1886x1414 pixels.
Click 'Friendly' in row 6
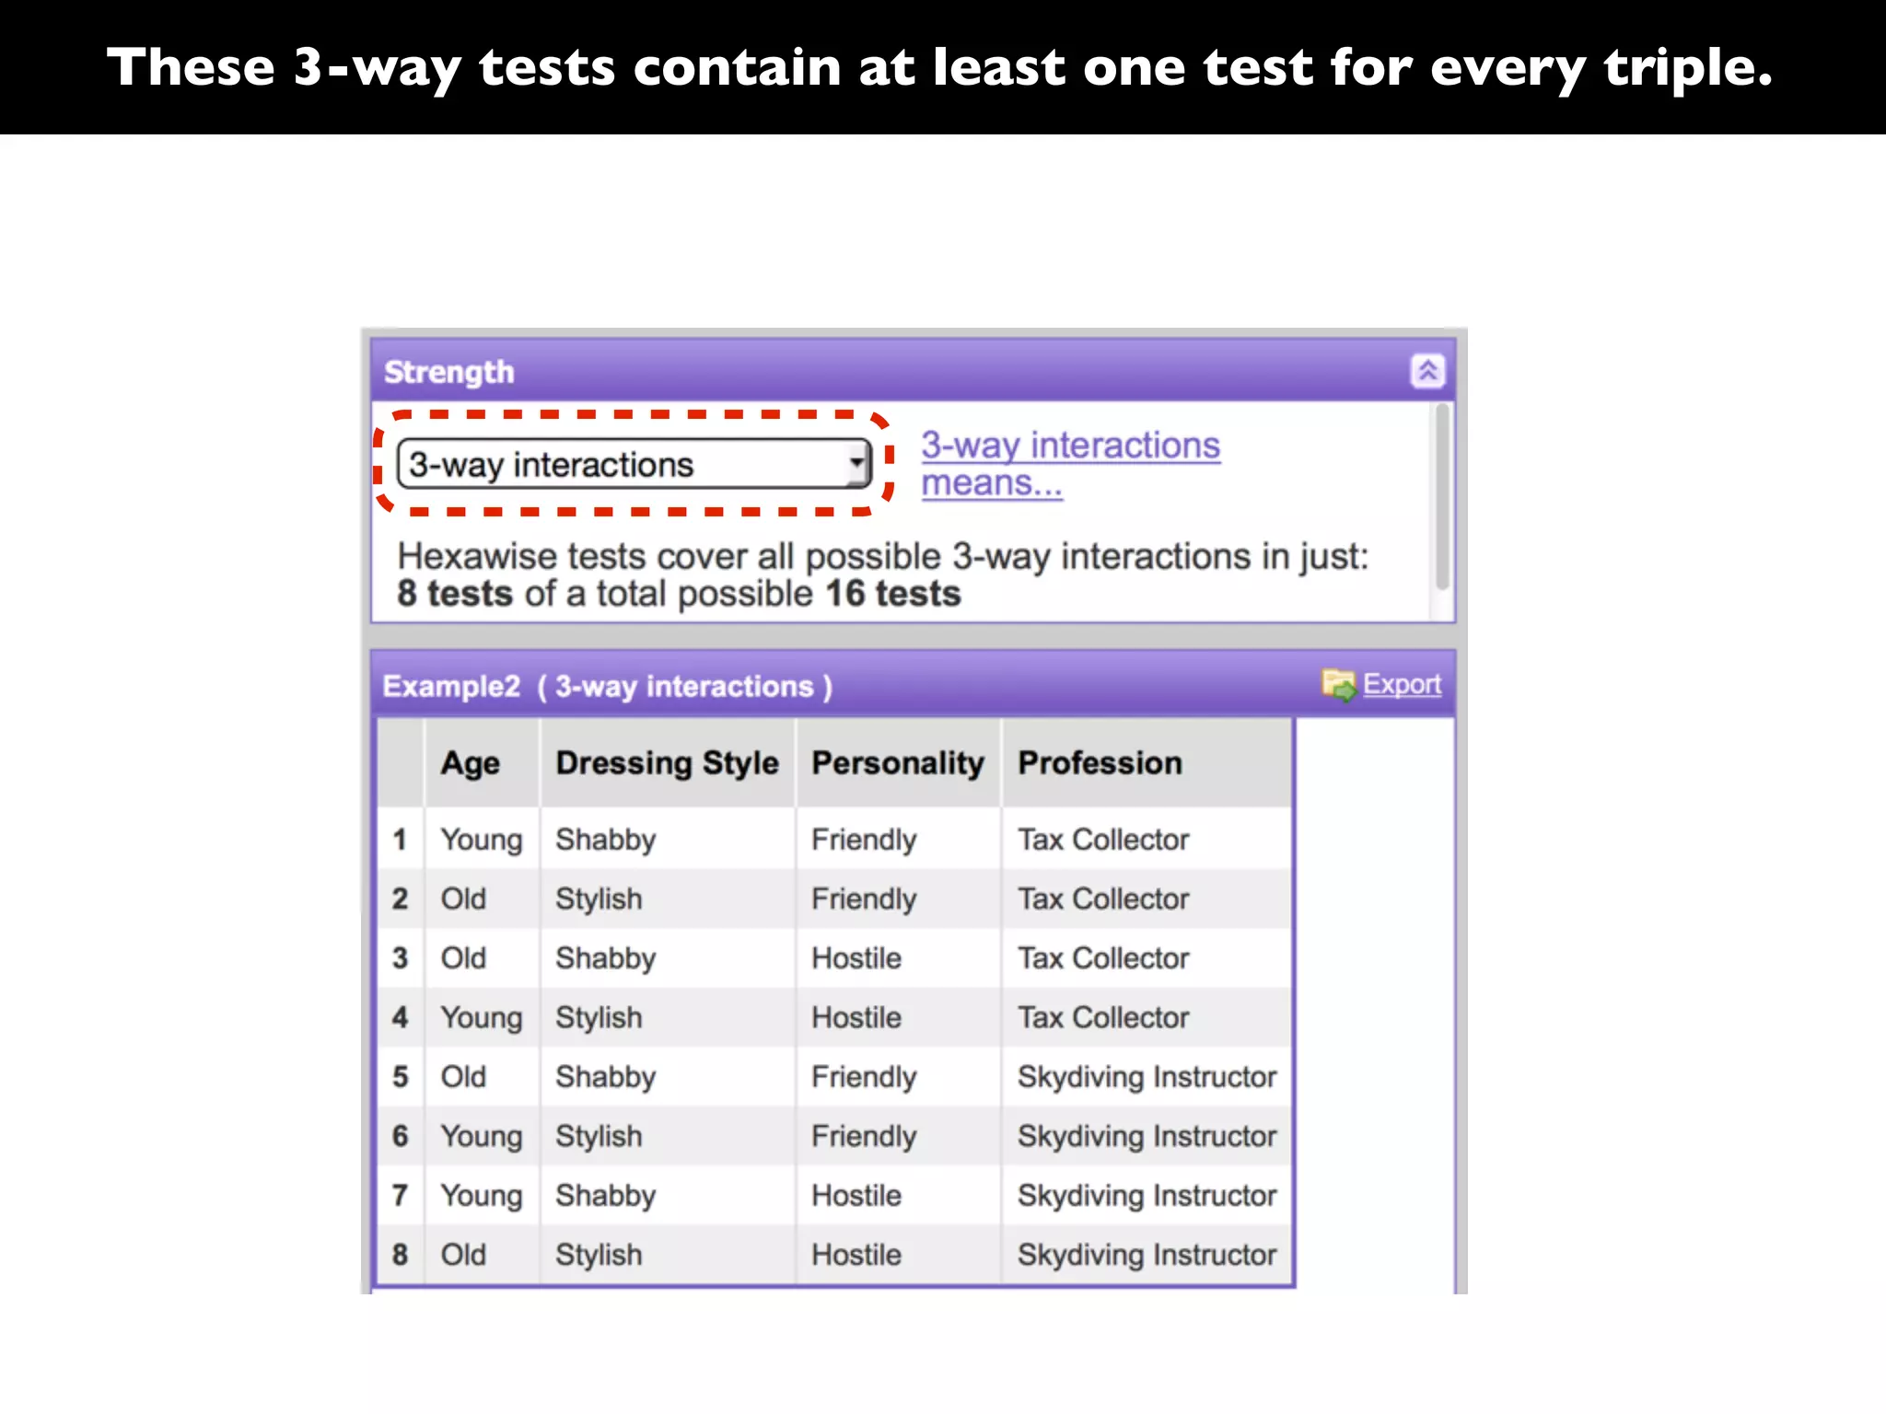coord(864,1137)
